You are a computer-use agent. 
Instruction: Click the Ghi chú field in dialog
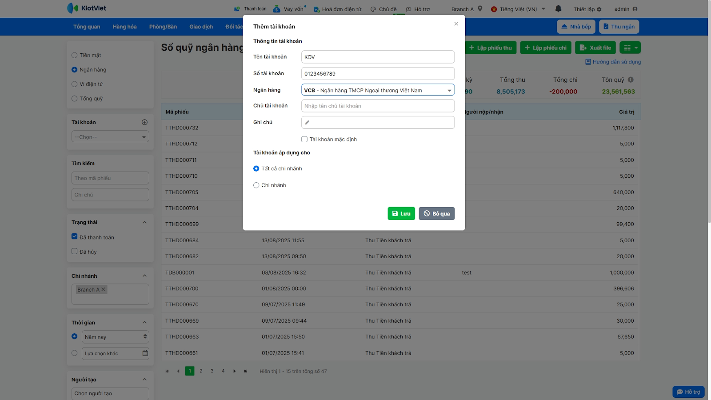click(378, 122)
